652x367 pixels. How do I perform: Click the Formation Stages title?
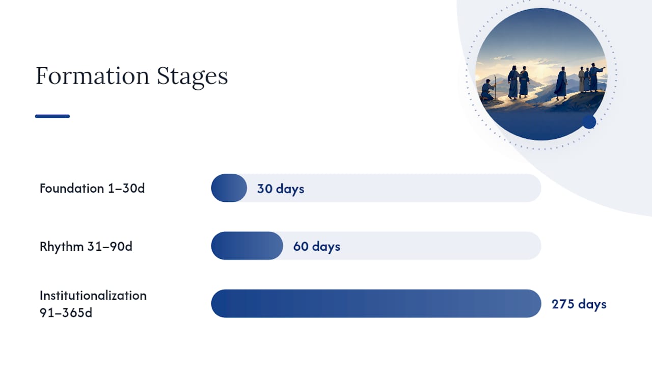click(132, 76)
